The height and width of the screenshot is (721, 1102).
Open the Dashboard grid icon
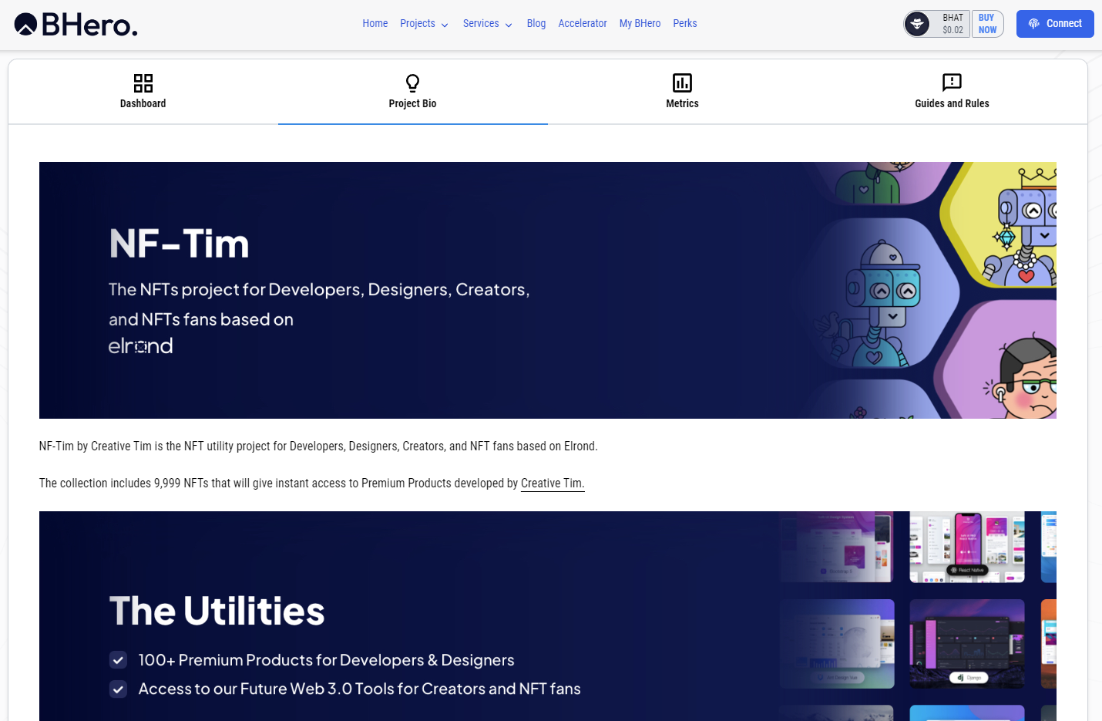[x=143, y=83]
